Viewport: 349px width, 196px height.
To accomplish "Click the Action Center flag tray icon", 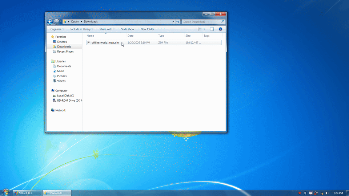I will 310,193.
